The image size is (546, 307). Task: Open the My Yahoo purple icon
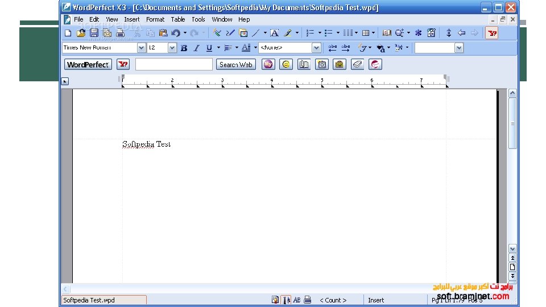(268, 64)
